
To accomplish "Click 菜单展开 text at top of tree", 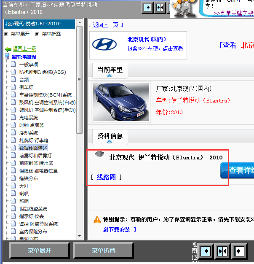I will pyautogui.click(x=20, y=34).
